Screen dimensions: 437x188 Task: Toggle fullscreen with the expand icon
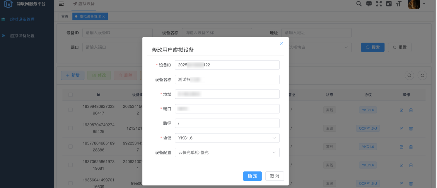(x=378, y=4)
